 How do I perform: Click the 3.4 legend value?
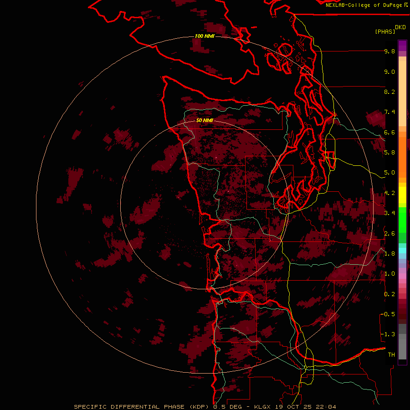click(389, 213)
